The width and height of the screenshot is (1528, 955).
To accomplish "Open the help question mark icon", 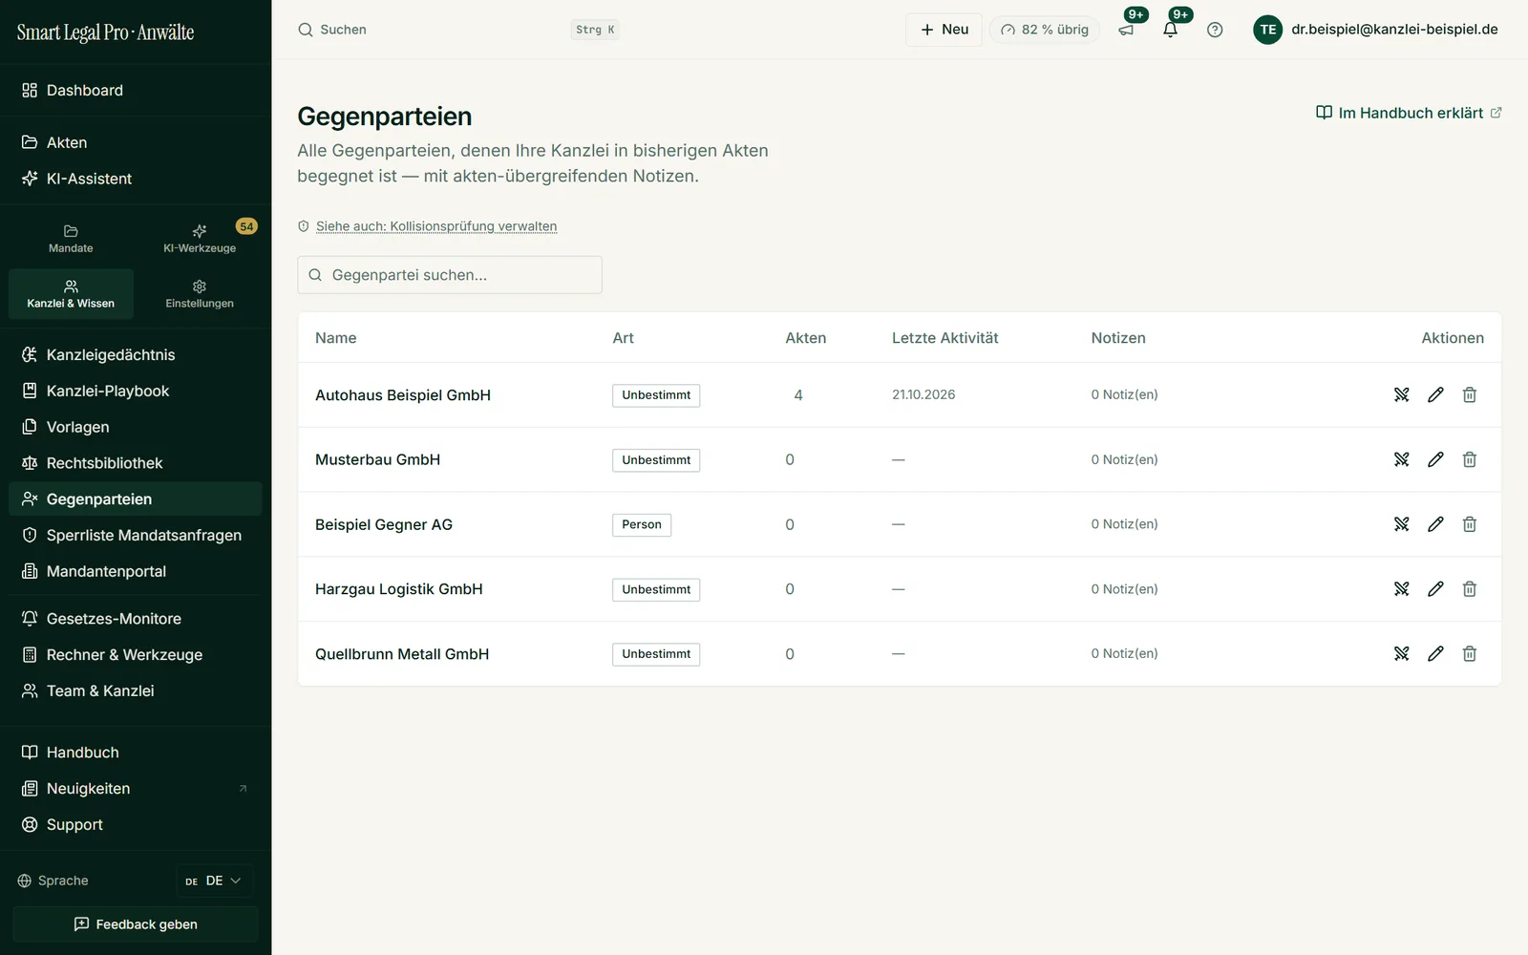I will pyautogui.click(x=1215, y=30).
